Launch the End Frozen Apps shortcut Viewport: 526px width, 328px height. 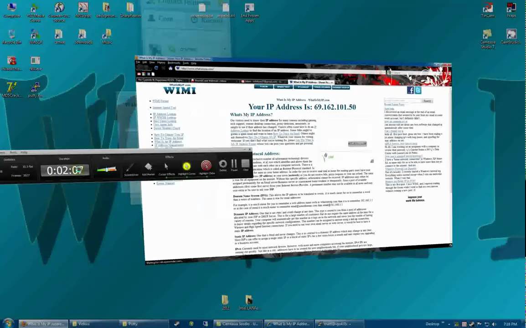pos(250,12)
